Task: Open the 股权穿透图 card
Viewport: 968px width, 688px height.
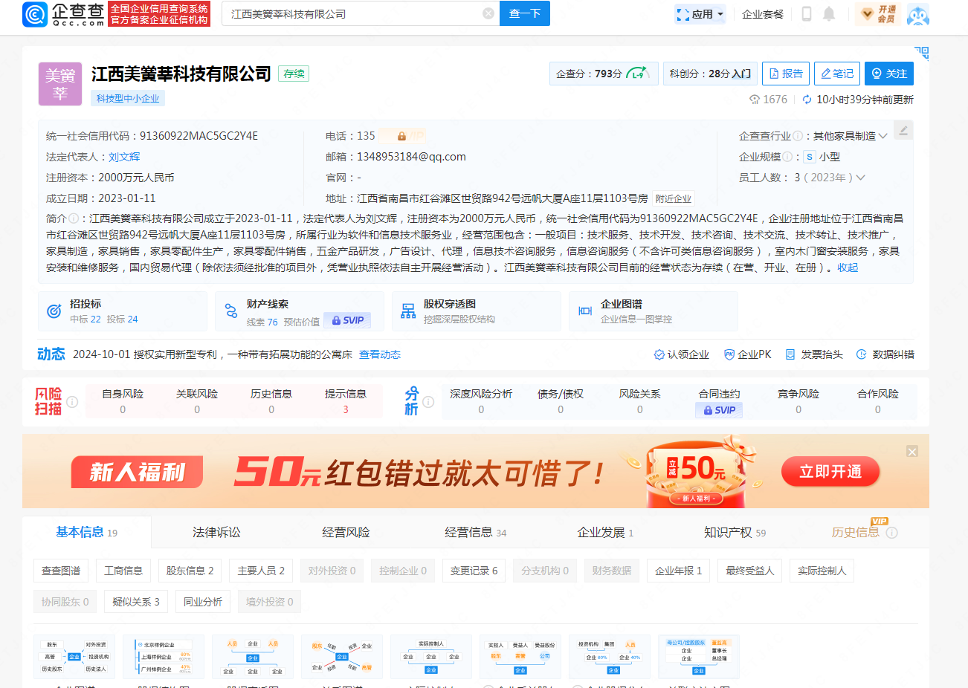Action: 477,311
